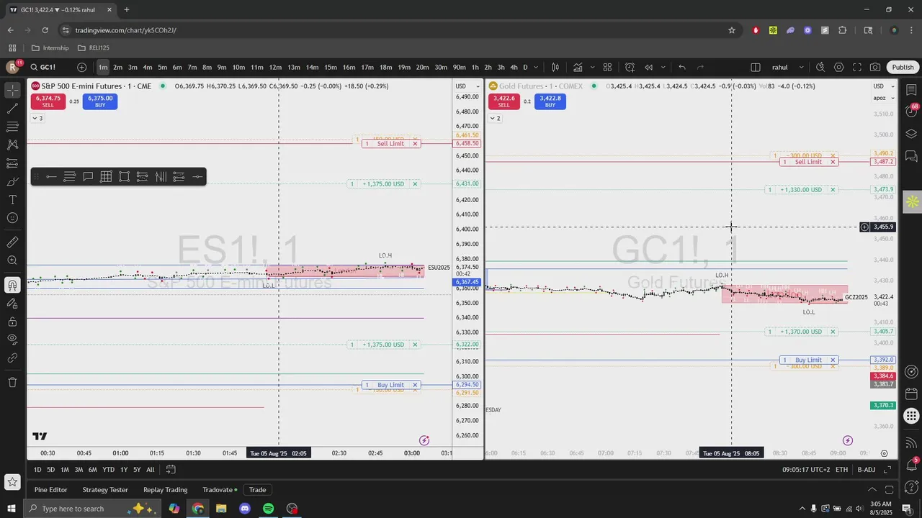This screenshot has width=922, height=518.
Task: Select the 1h timeframe
Action: coord(475,67)
